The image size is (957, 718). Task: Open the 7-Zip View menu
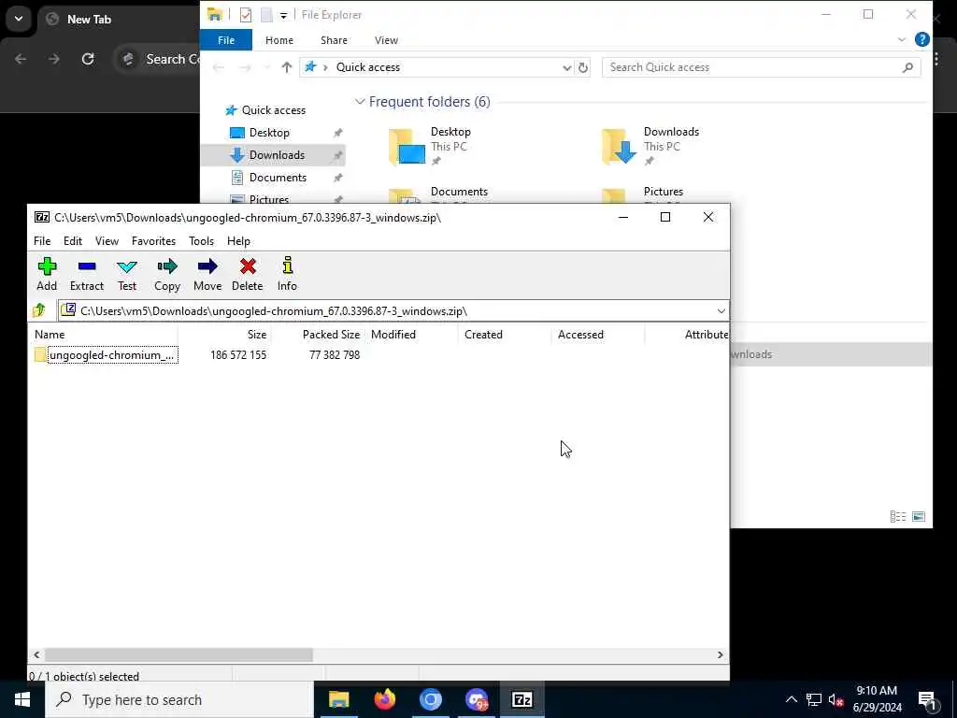tap(107, 241)
